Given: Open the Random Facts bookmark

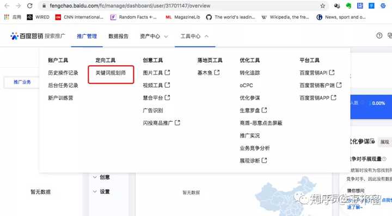Looking at the screenshot, I should click(133, 17).
